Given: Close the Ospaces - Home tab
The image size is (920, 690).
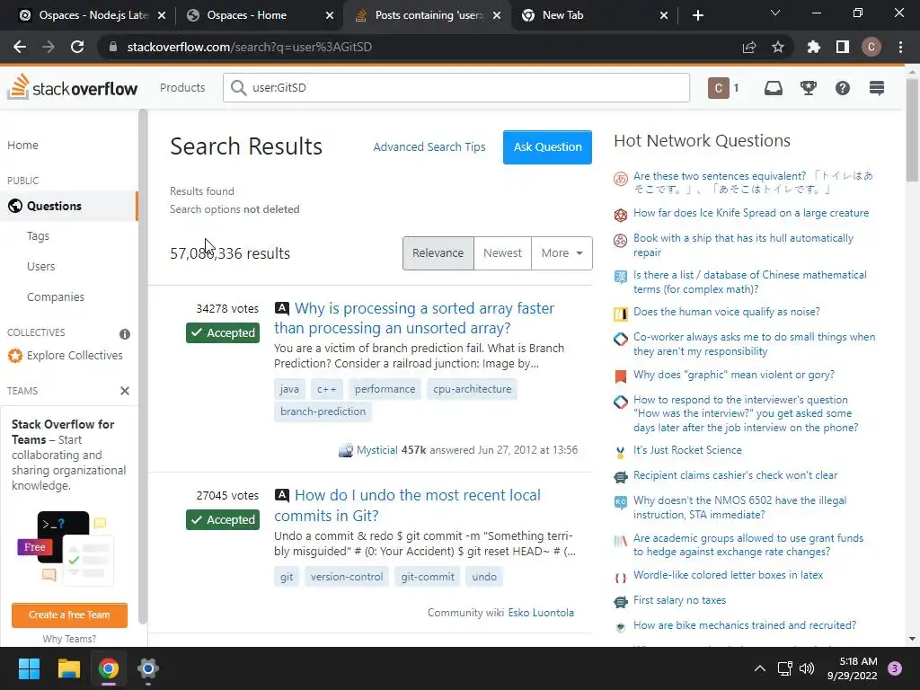Looking at the screenshot, I should pyautogui.click(x=330, y=15).
